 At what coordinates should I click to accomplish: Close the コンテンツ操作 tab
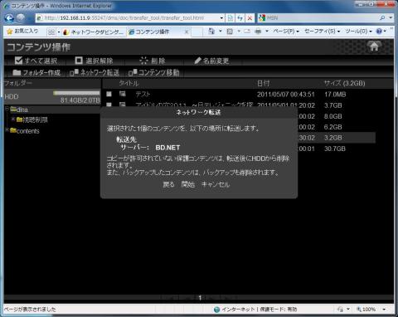pos(187,32)
